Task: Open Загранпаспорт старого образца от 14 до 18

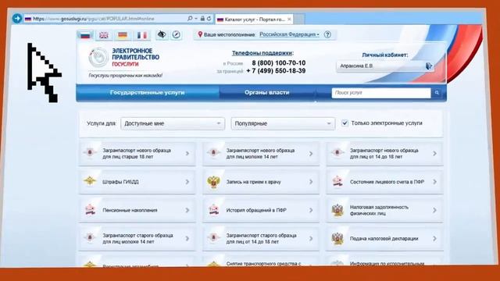Action: click(261, 239)
